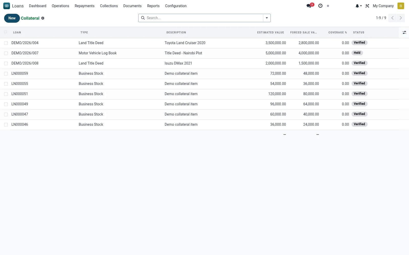The width and height of the screenshot is (409, 255).
Task: Open the Loans app home icon
Action: tap(7, 6)
